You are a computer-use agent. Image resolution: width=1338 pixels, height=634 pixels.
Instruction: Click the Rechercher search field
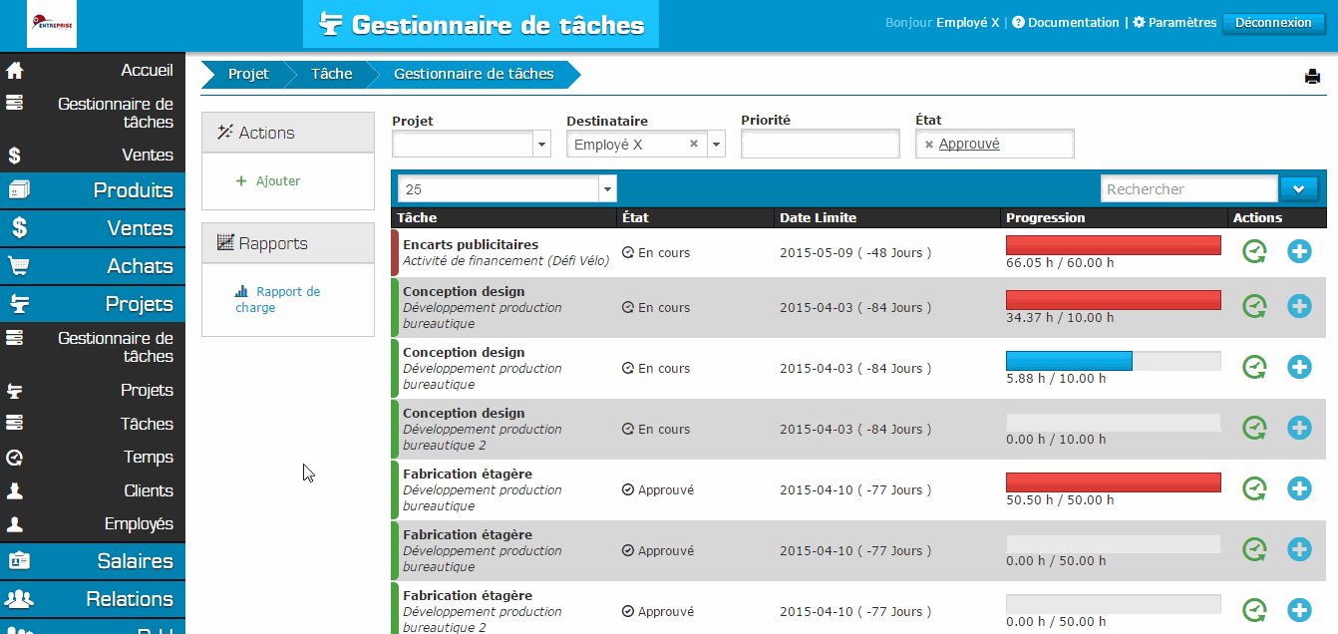(x=1188, y=188)
